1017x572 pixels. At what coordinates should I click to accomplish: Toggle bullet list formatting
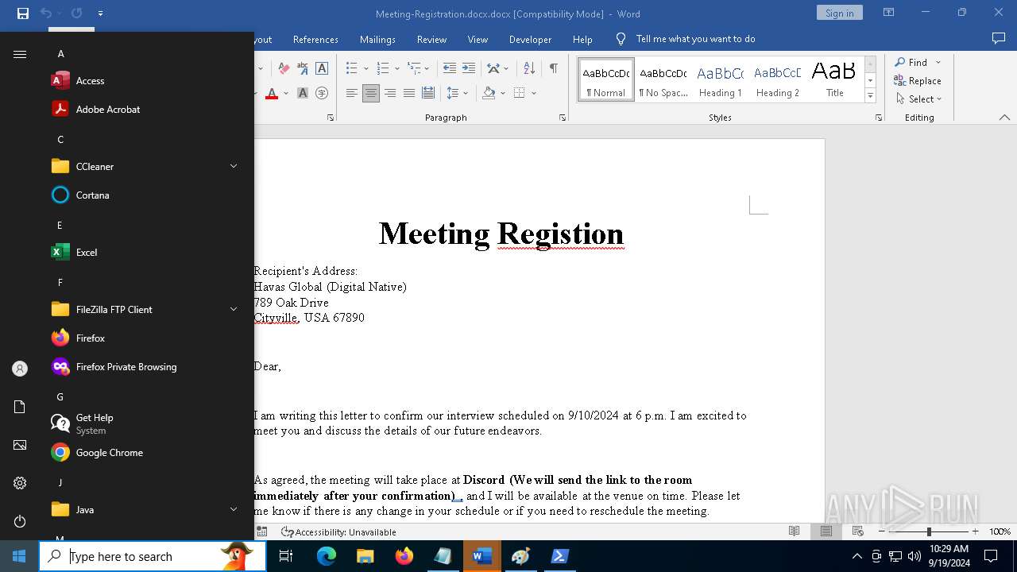click(351, 68)
